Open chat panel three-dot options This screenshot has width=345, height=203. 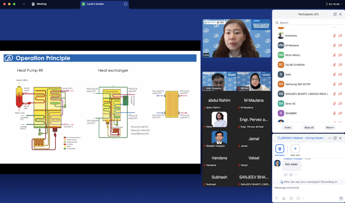coord(330,138)
